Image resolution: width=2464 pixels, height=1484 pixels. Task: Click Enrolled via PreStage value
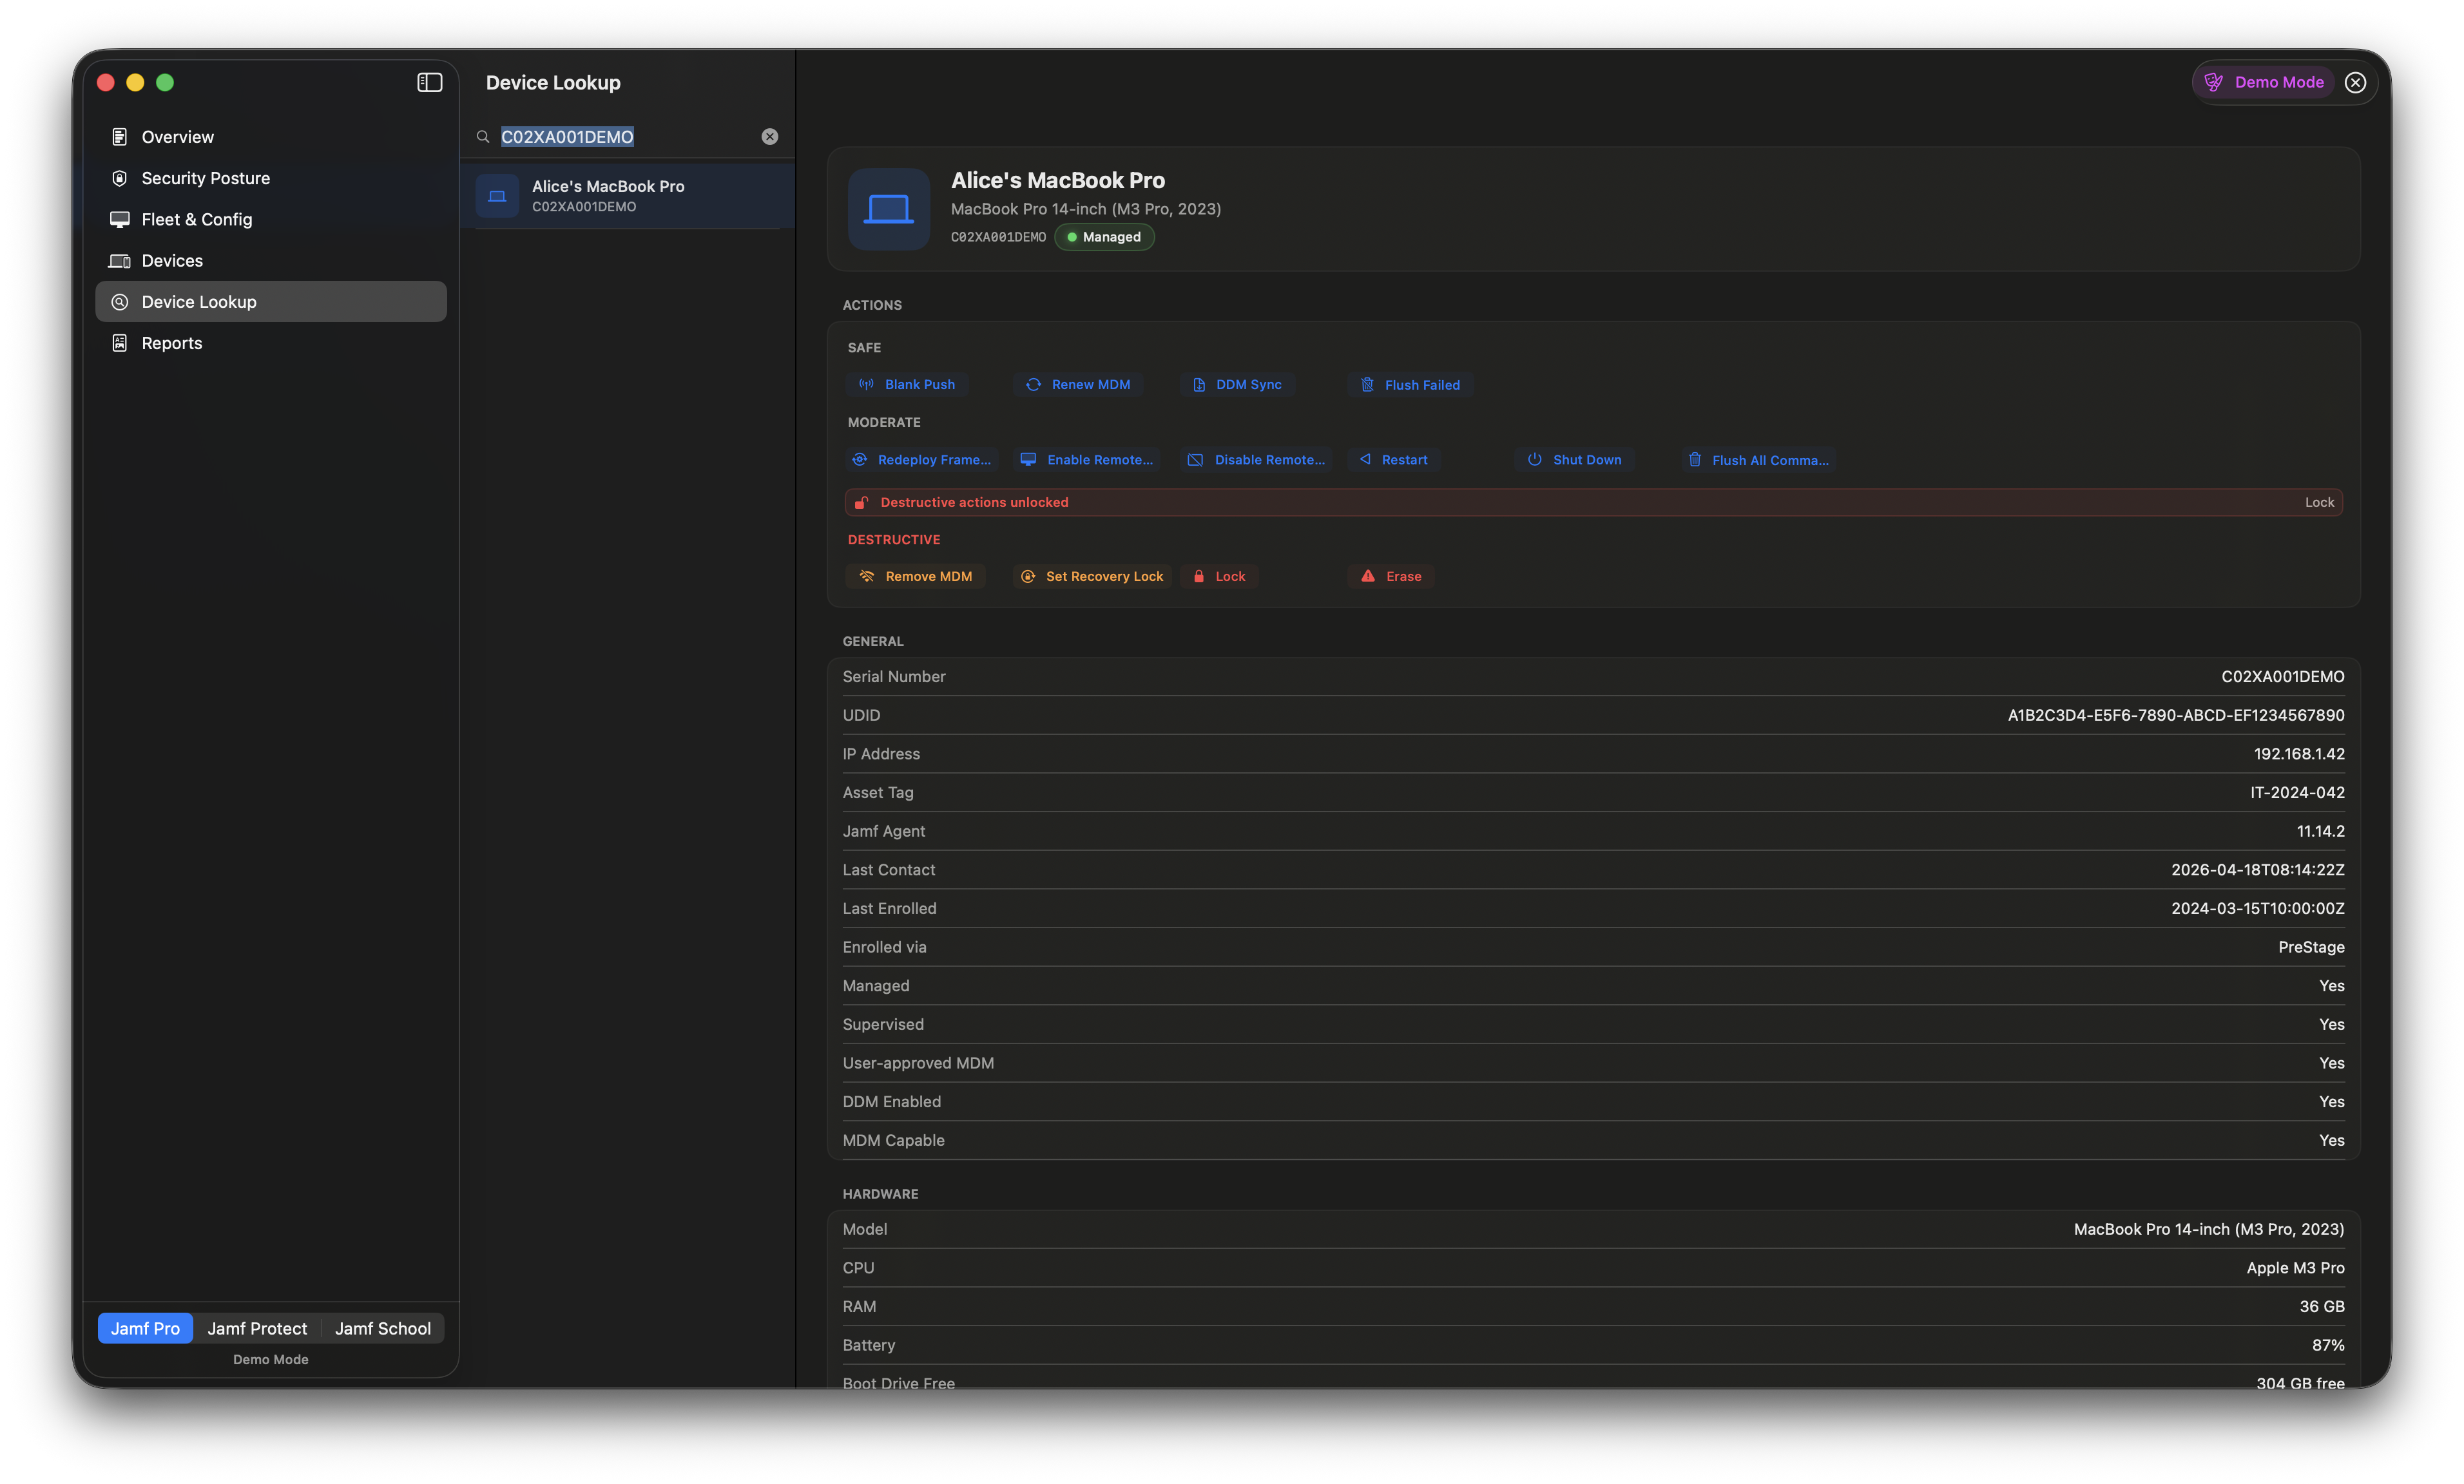pos(2310,947)
